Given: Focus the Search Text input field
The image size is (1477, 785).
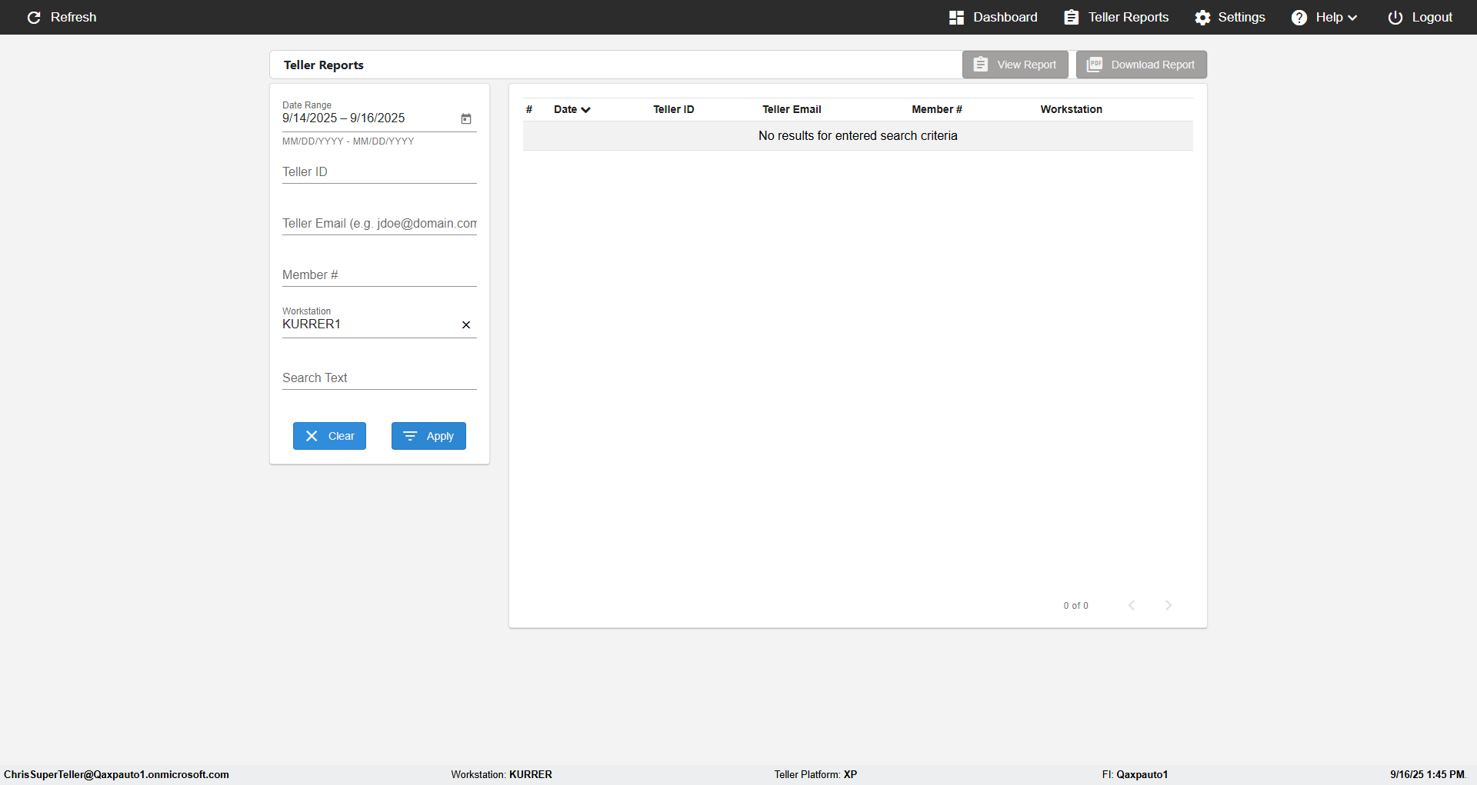Looking at the screenshot, I should [379, 378].
